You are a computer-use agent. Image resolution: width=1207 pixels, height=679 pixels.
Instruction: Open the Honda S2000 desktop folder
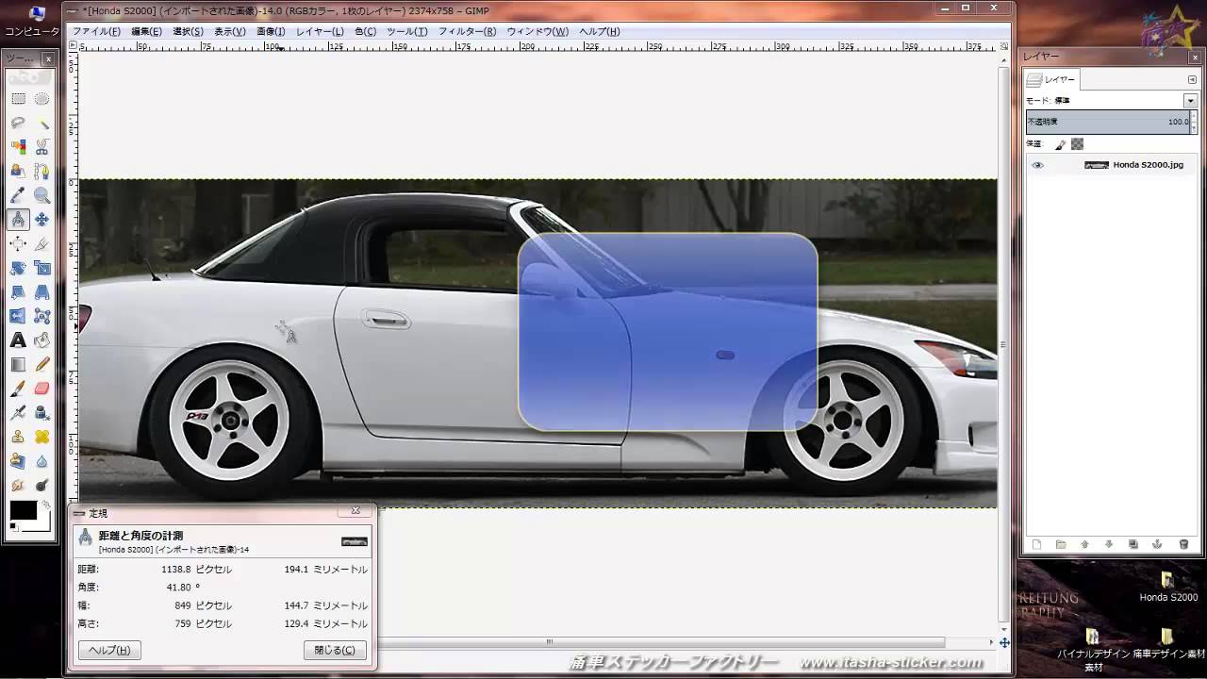pos(1168,587)
